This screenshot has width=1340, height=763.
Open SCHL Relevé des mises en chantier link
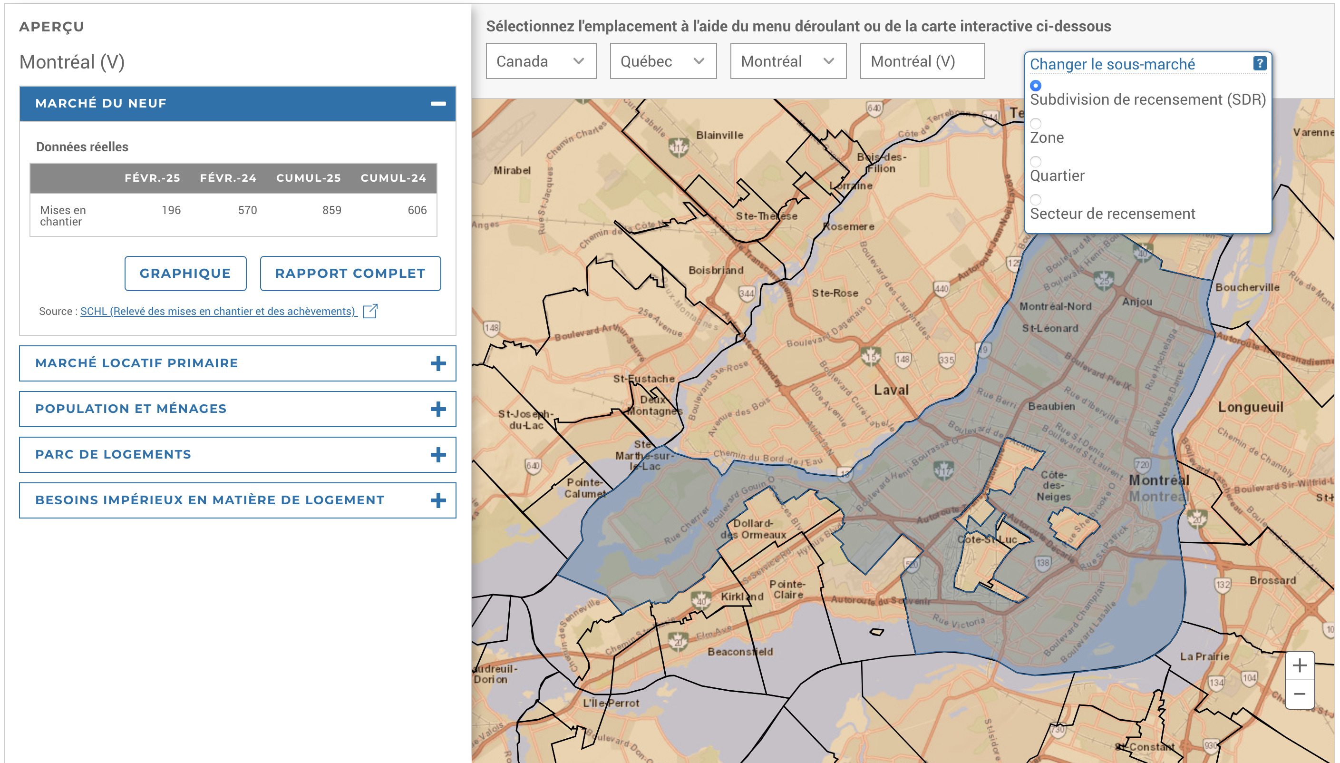point(218,311)
